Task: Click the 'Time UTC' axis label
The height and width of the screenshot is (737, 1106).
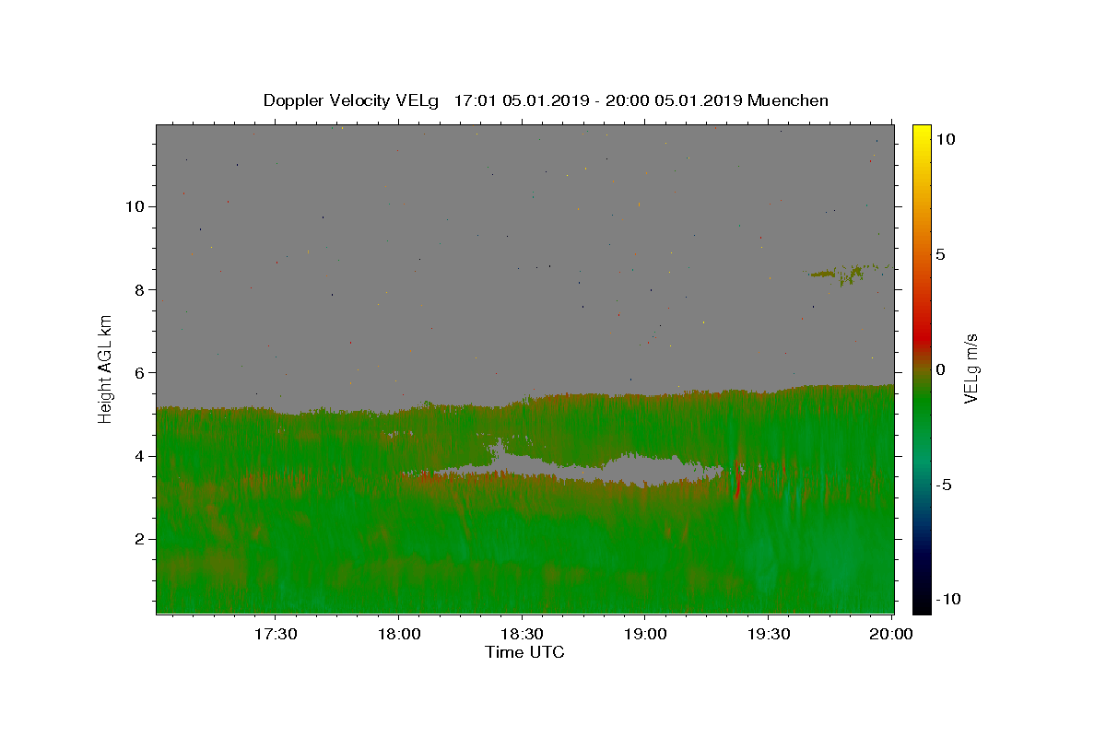Action: pos(524,652)
